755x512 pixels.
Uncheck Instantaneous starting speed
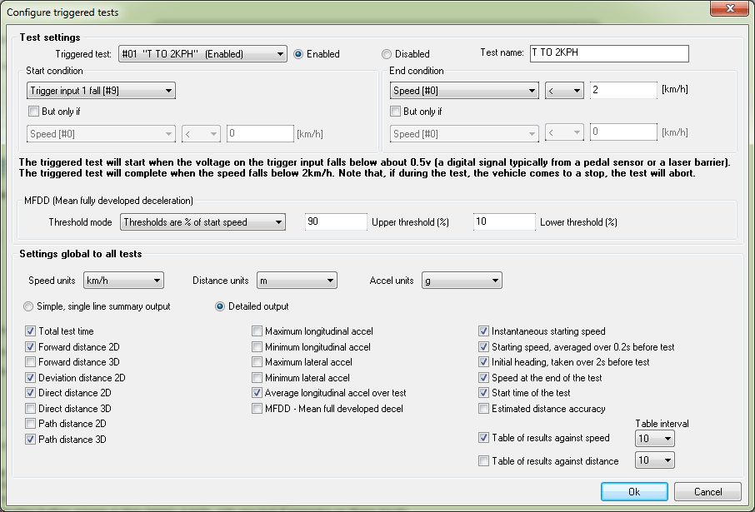pyautogui.click(x=484, y=331)
